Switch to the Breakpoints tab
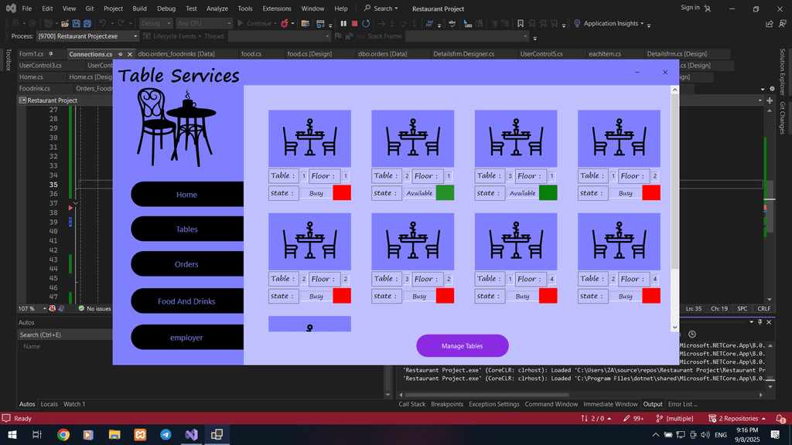792x445 pixels. tap(447, 404)
